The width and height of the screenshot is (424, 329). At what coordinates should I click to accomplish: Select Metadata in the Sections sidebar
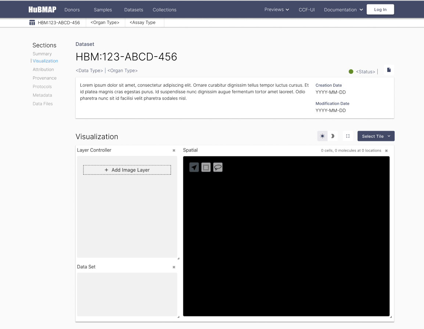[42, 95]
